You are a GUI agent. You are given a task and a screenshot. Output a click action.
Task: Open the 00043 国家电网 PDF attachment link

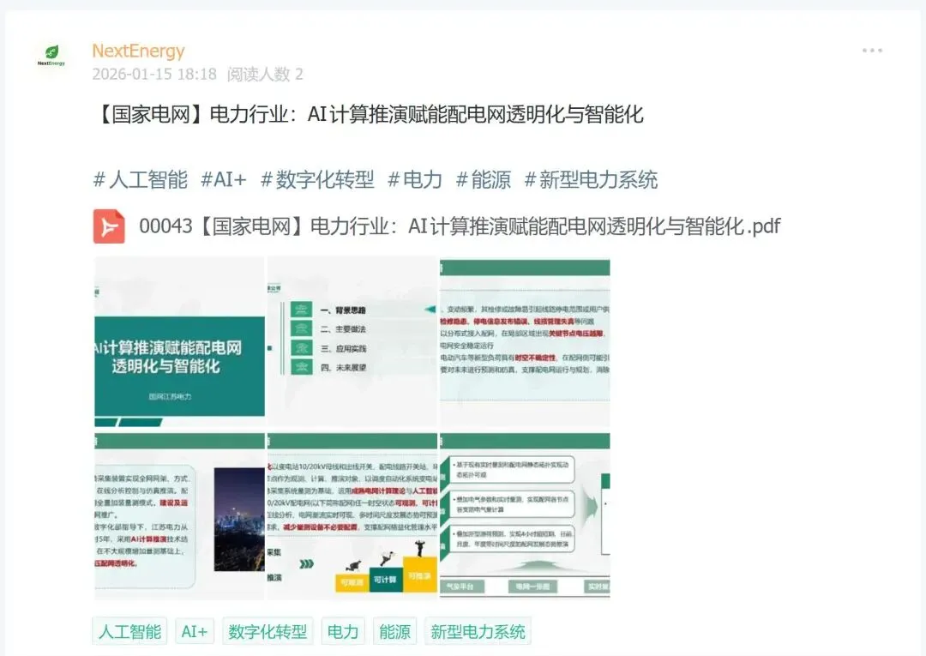point(460,226)
